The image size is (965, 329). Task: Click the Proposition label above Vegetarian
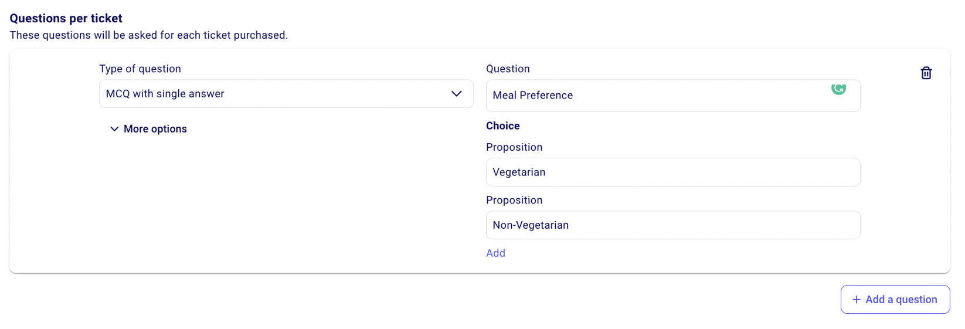coord(514,147)
